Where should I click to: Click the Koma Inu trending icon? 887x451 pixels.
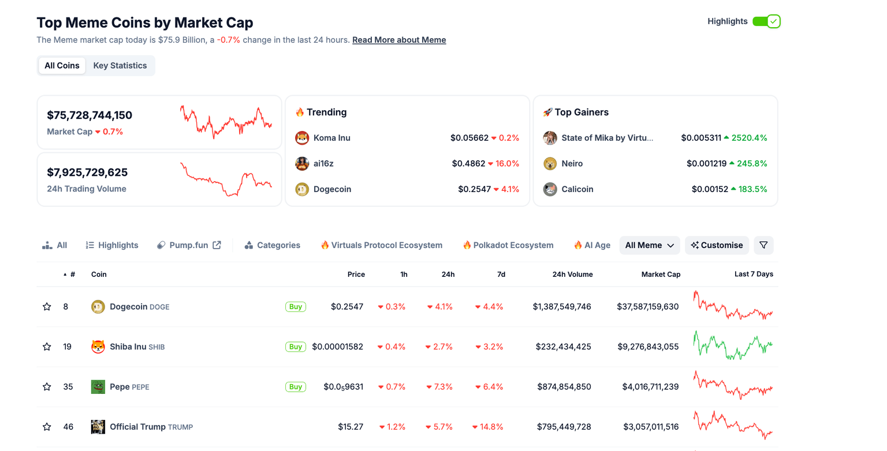coord(302,138)
